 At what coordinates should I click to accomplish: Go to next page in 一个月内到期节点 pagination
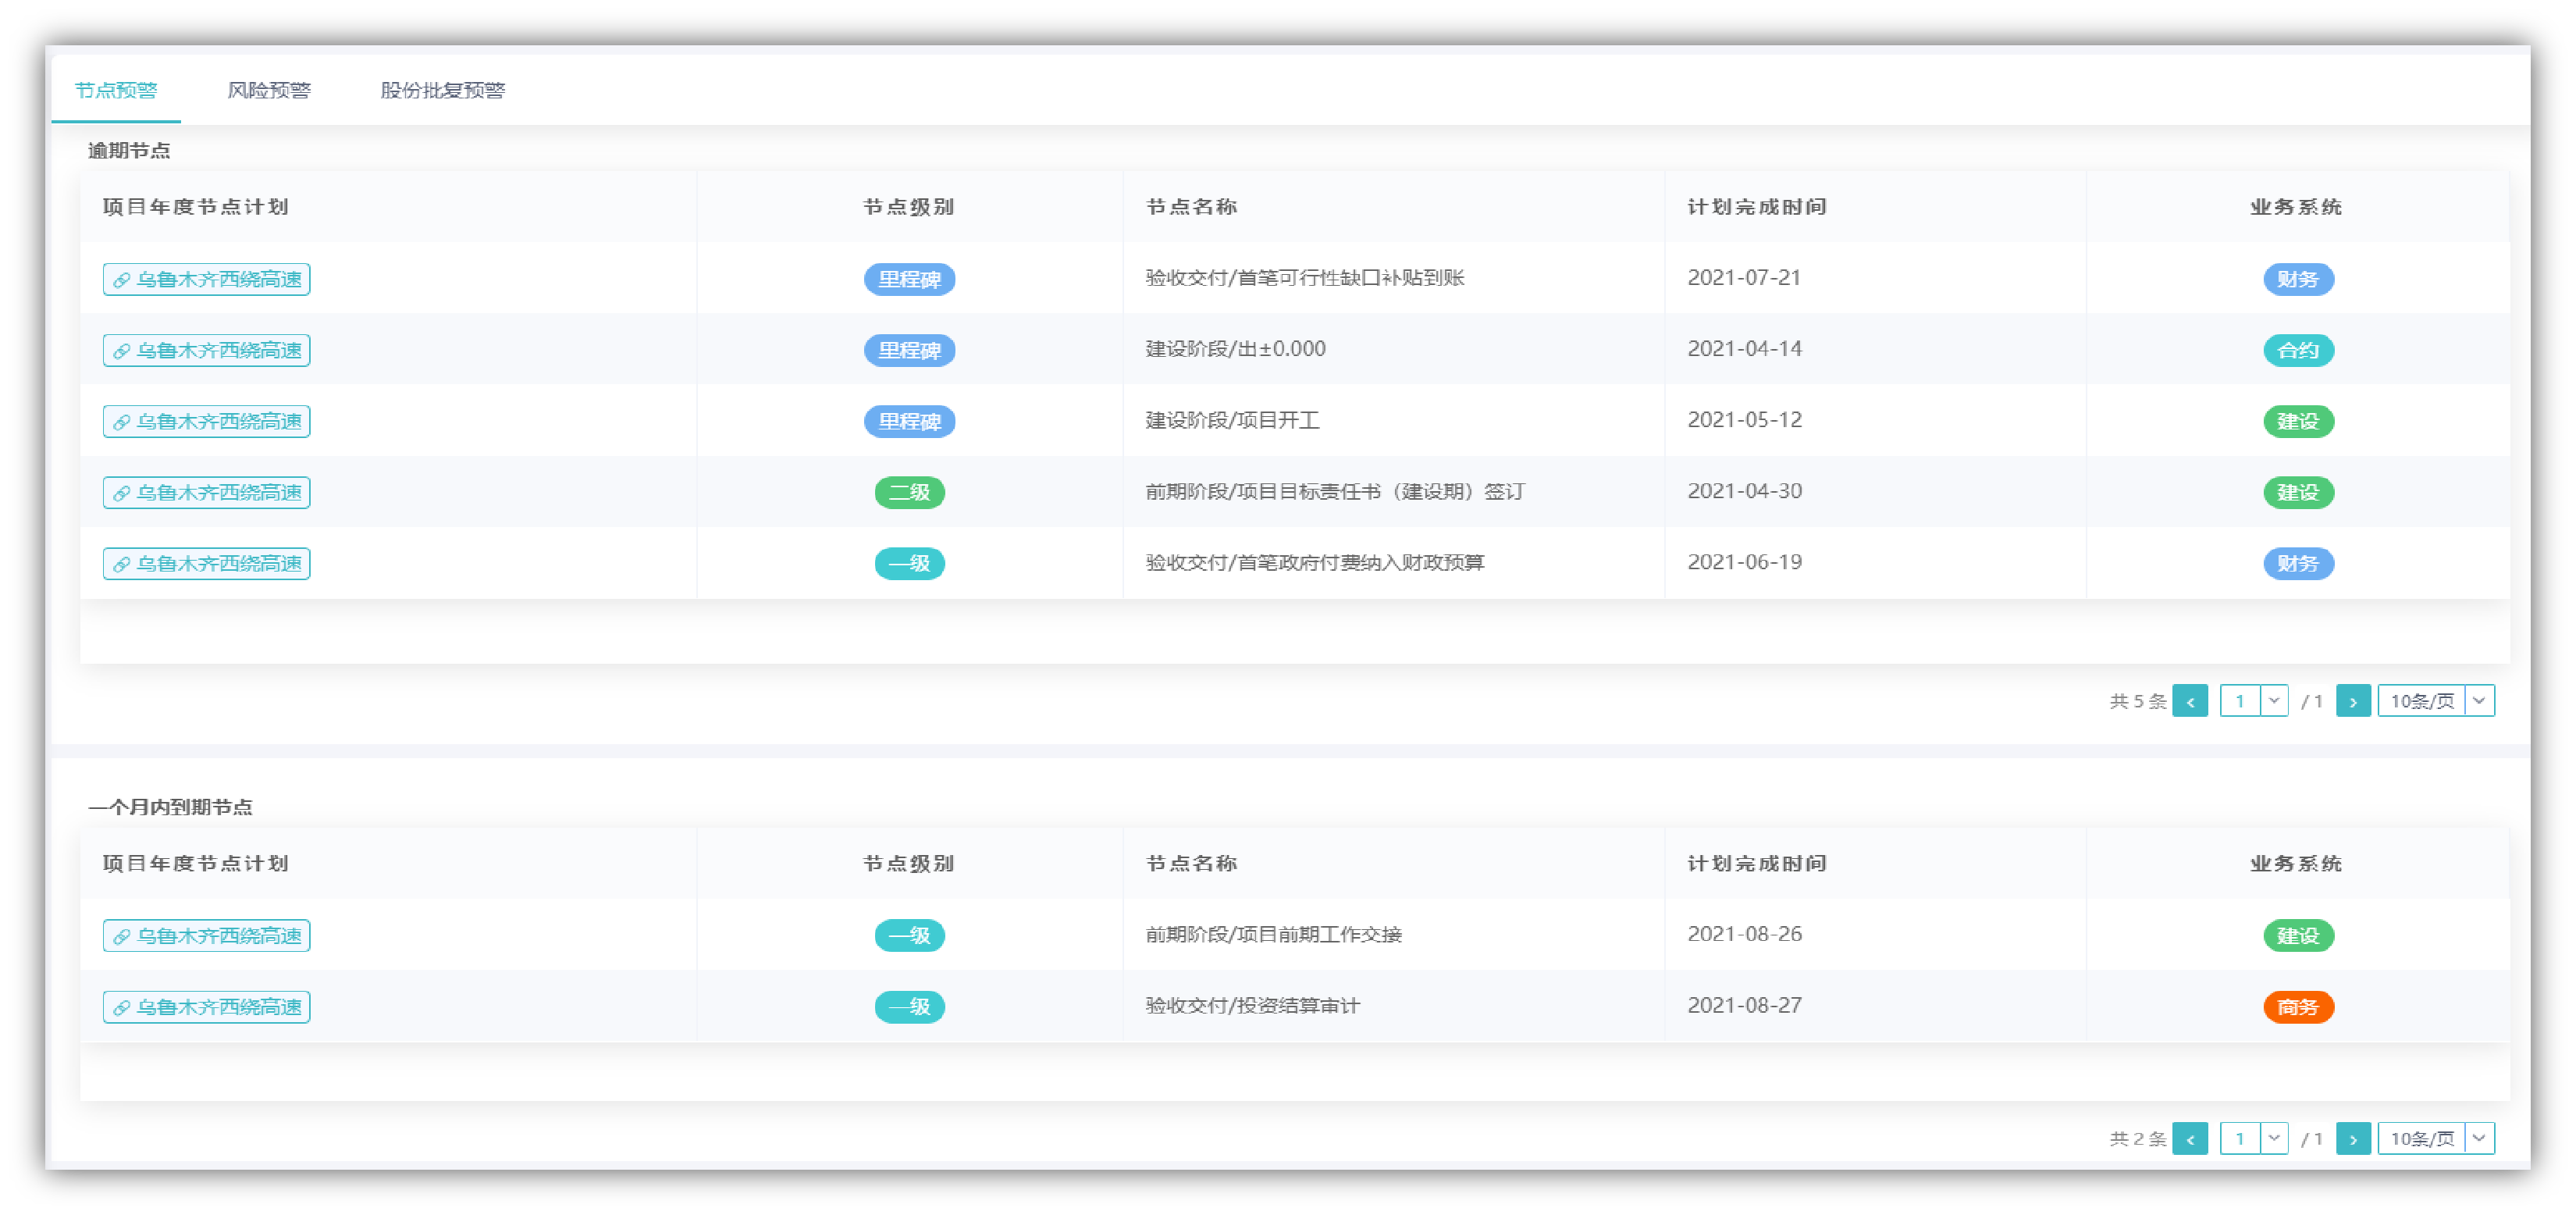pyautogui.click(x=2353, y=1138)
